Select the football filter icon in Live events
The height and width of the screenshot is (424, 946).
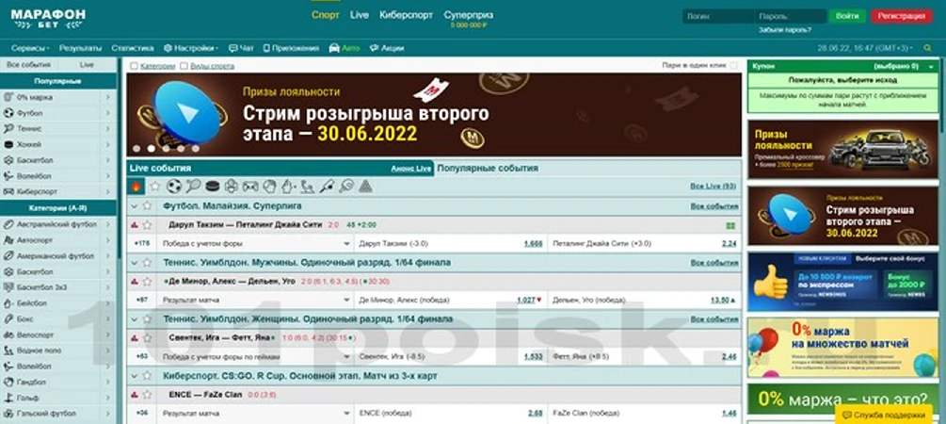(174, 187)
